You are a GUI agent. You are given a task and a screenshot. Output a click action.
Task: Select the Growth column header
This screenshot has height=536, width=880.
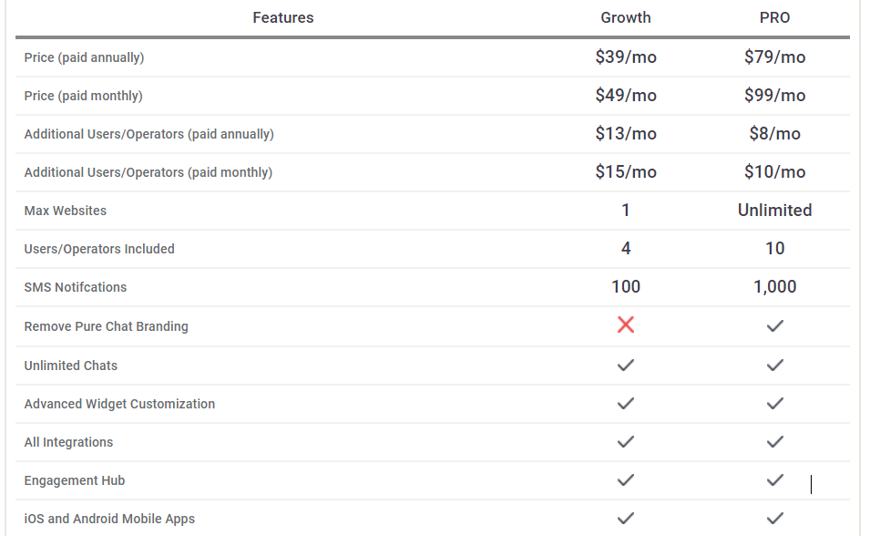click(x=625, y=17)
